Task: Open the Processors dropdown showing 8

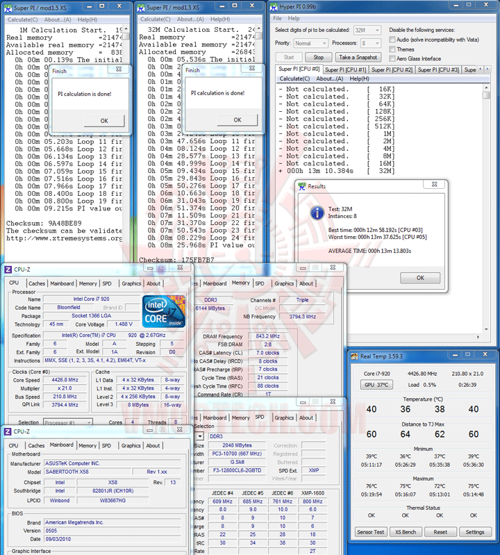Action: pyautogui.click(x=371, y=43)
